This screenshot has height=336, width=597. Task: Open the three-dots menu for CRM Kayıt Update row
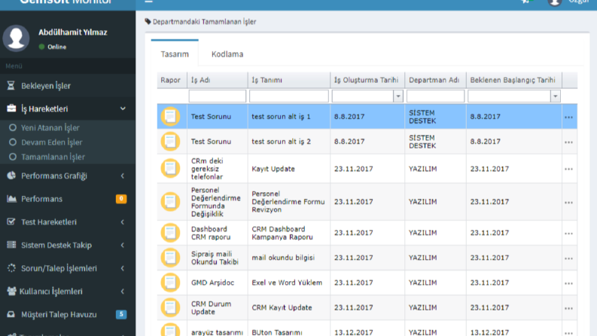(x=569, y=308)
